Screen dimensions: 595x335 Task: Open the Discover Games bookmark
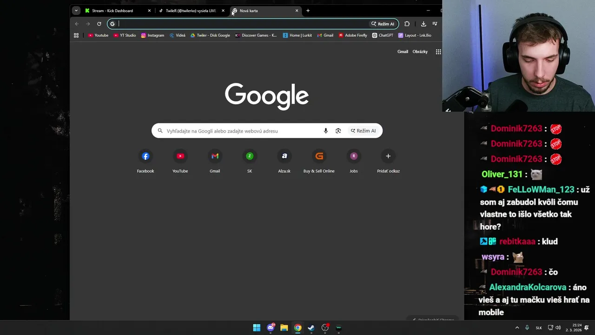click(x=256, y=35)
